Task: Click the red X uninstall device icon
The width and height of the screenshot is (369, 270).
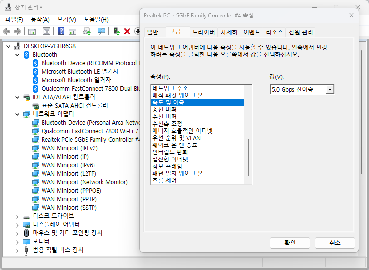Action: 127,31
